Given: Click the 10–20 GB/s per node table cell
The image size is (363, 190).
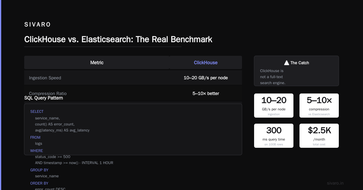Looking at the screenshot, I should click(x=206, y=78).
